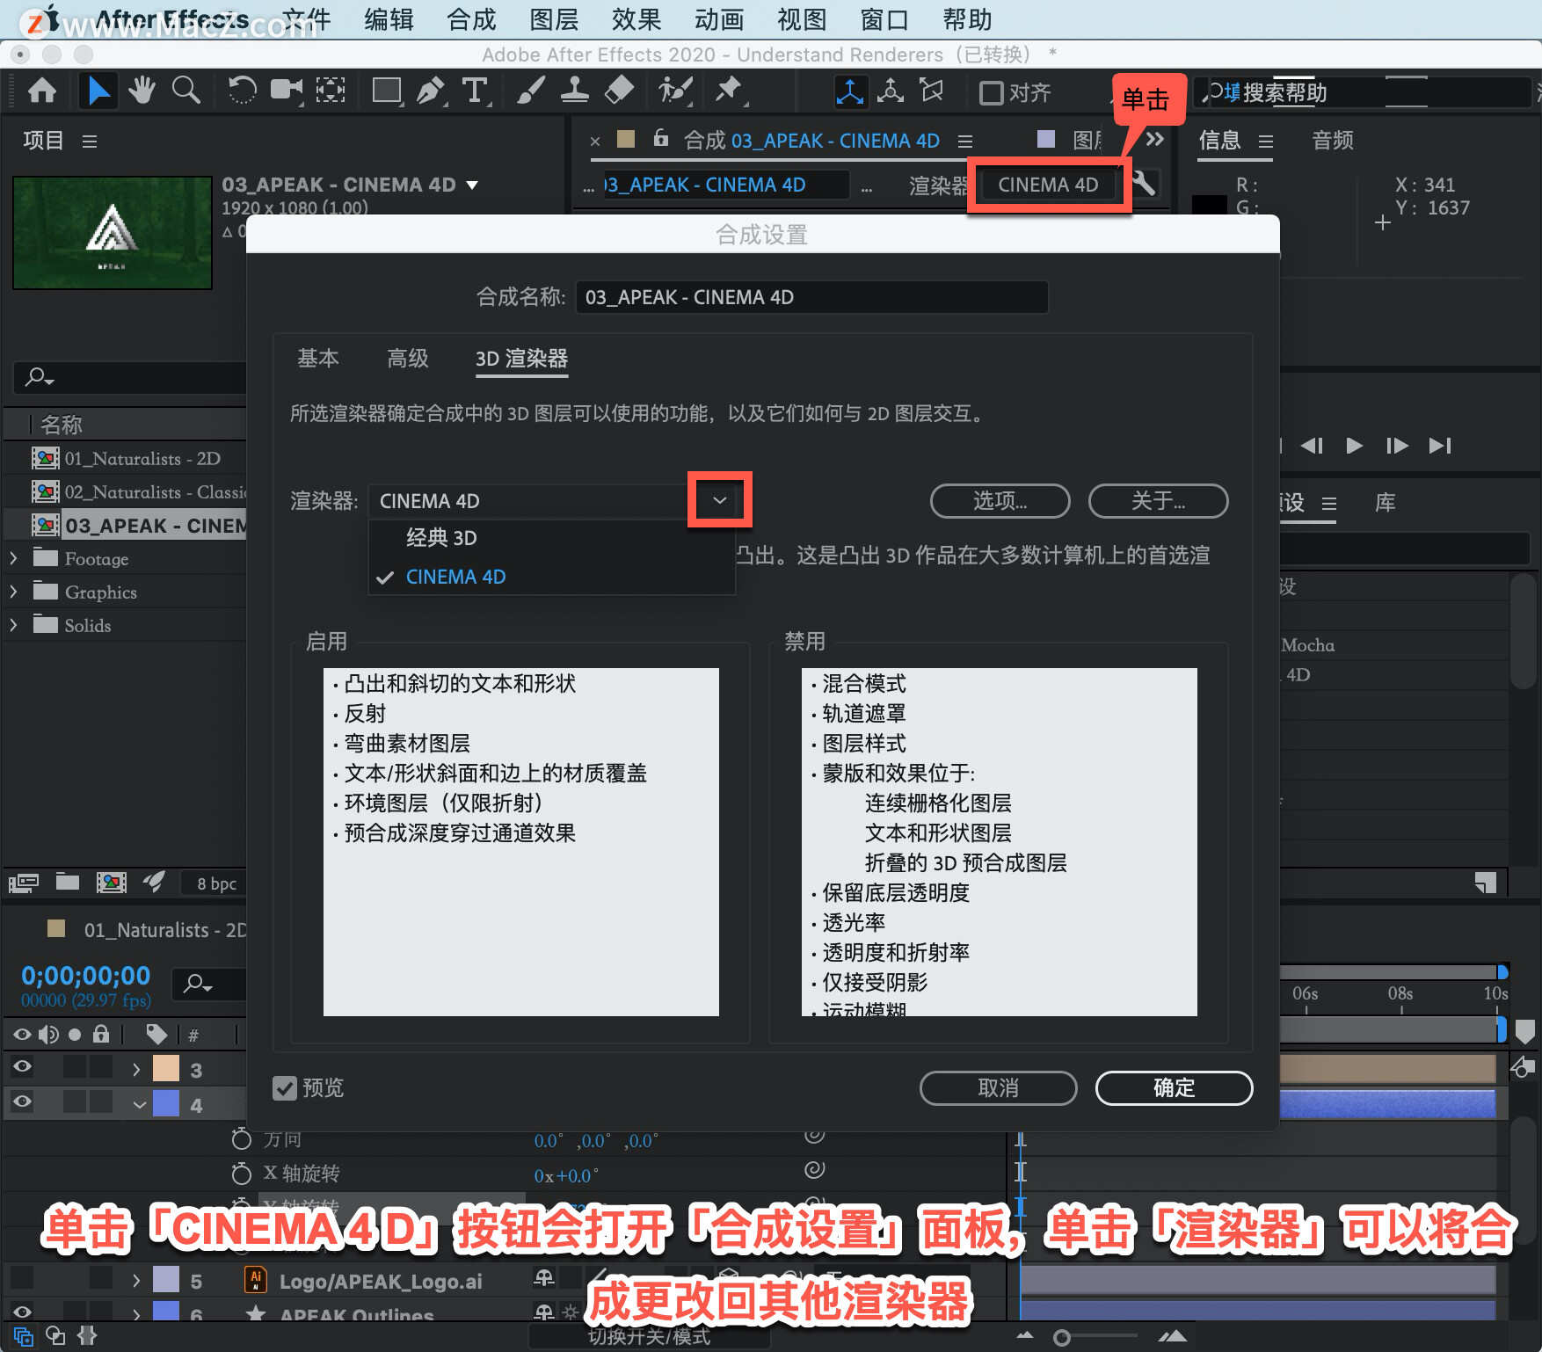Toggle composition lock icon in viewer tab

point(660,139)
